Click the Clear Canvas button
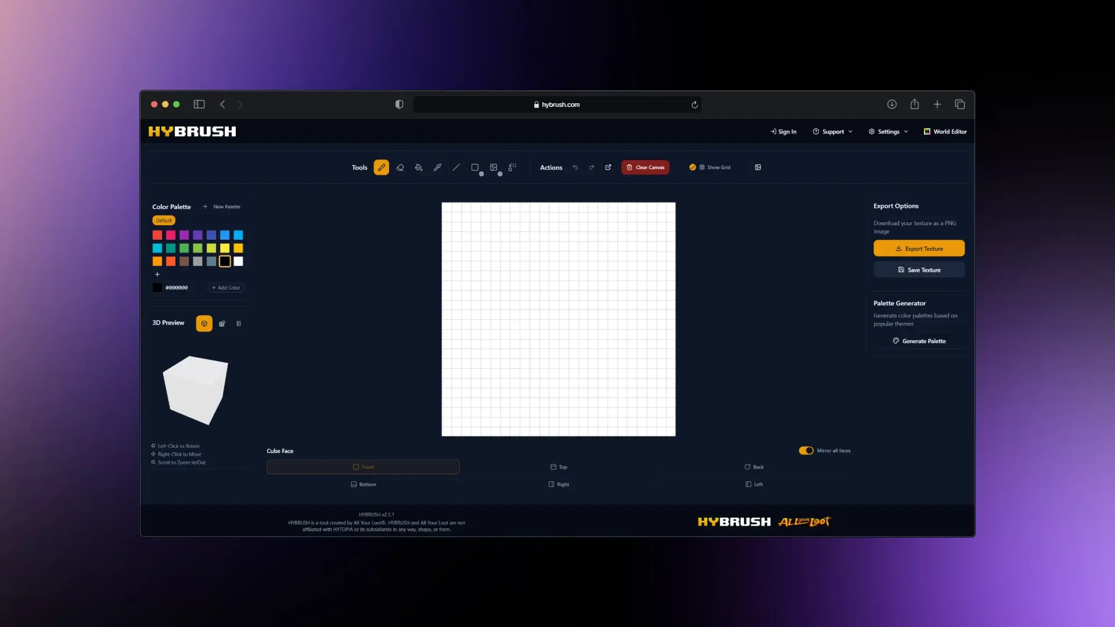This screenshot has height=627, width=1115. 645,167
